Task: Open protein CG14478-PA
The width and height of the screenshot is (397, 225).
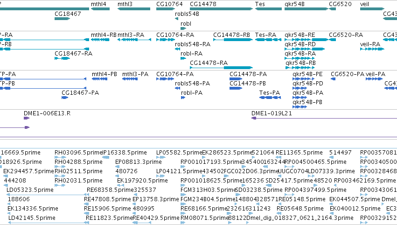Action: click(248, 74)
